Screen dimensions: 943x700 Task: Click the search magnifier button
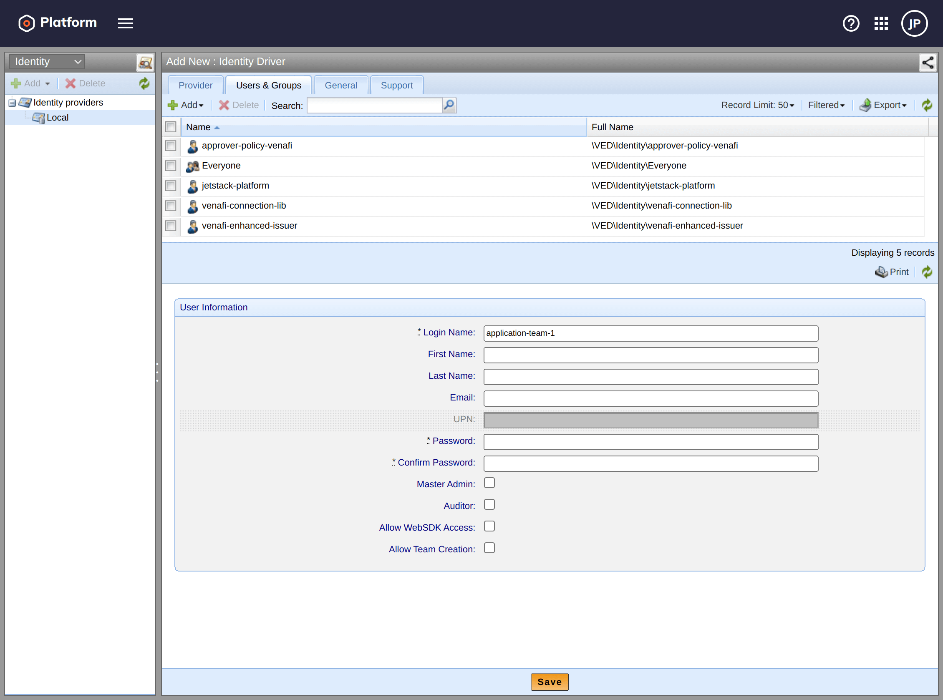pos(449,105)
